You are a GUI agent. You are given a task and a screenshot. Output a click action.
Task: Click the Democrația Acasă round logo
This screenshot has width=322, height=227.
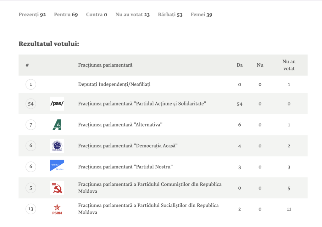pyautogui.click(x=57, y=145)
